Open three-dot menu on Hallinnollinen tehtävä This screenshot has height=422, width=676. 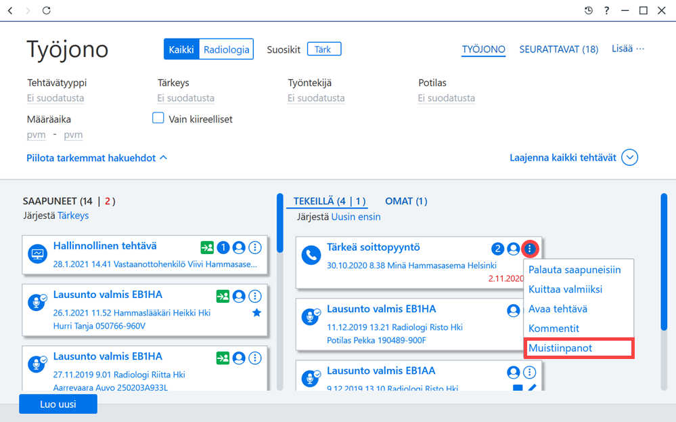pos(255,248)
